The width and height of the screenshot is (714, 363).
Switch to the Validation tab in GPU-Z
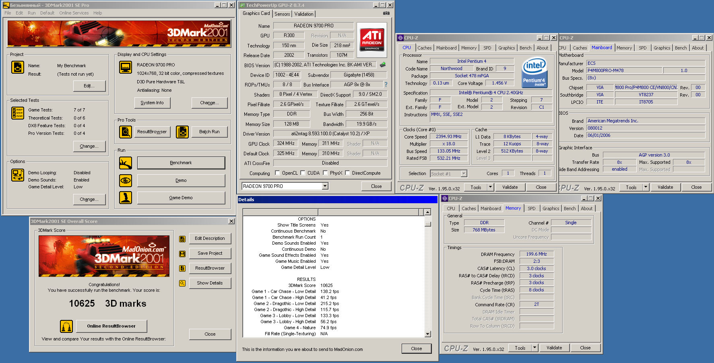304,14
